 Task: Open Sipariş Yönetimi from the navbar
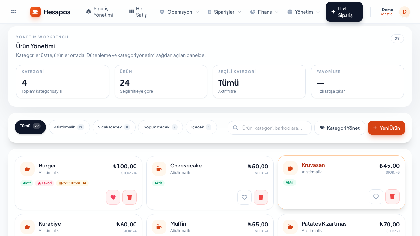[x=99, y=12]
